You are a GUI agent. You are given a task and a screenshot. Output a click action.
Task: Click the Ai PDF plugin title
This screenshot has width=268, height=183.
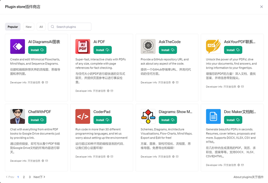coord(99,42)
